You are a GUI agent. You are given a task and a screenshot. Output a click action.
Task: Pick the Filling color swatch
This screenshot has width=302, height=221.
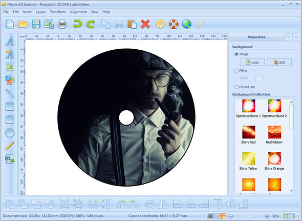(259, 78)
